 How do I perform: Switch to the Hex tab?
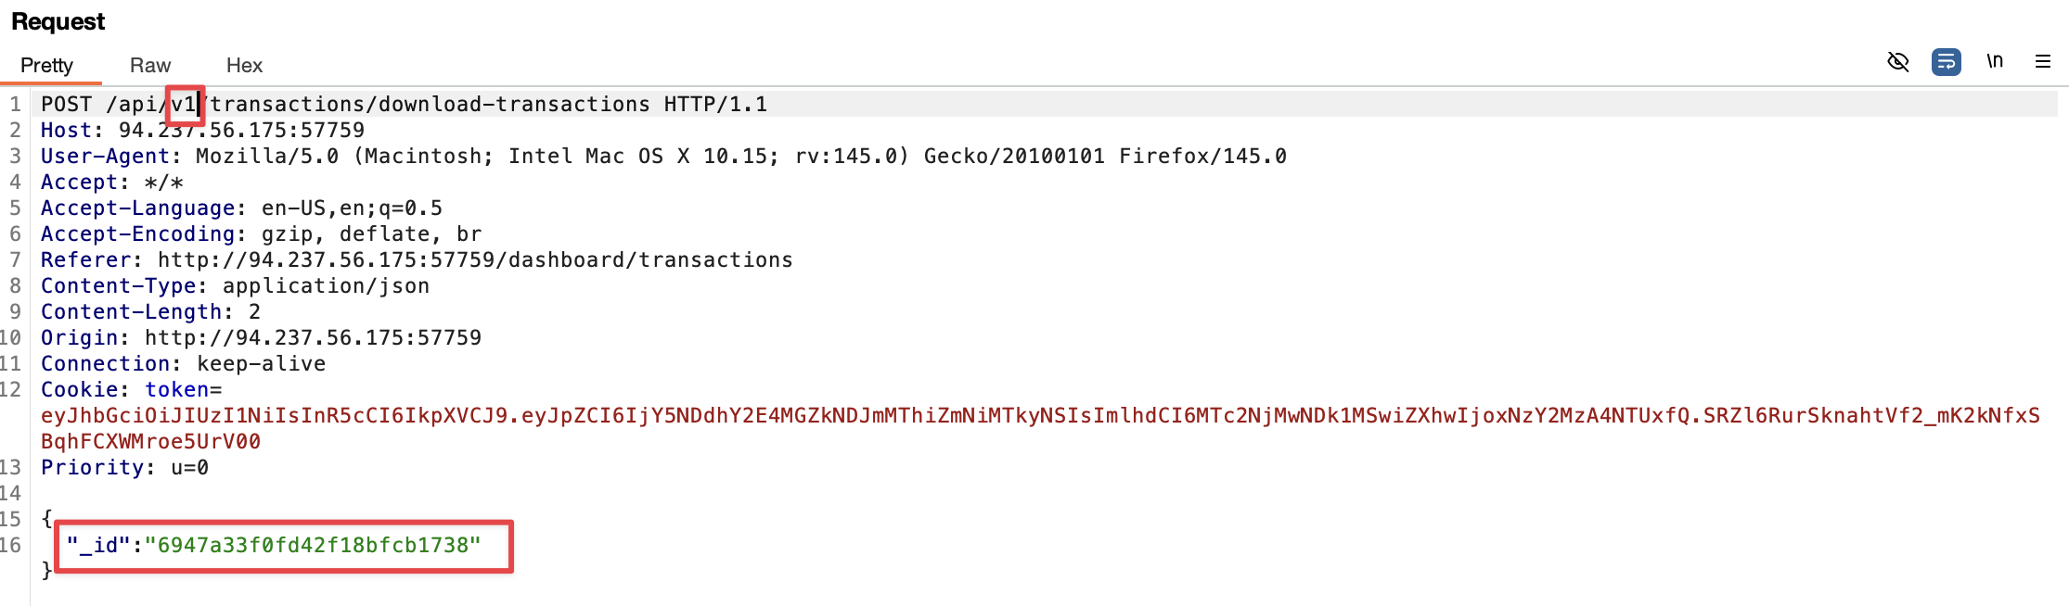pos(244,65)
